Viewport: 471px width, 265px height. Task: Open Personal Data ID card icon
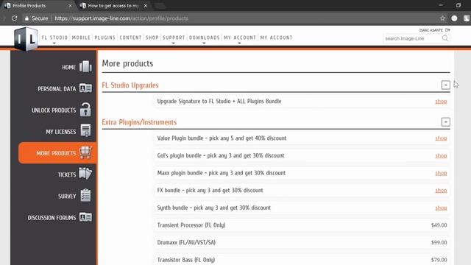85,88
